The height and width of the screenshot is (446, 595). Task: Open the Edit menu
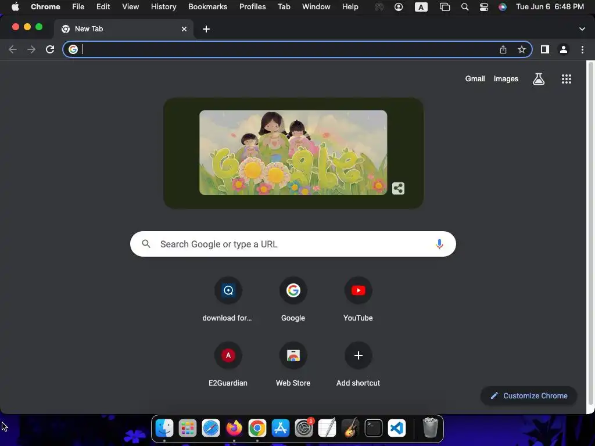coord(103,7)
